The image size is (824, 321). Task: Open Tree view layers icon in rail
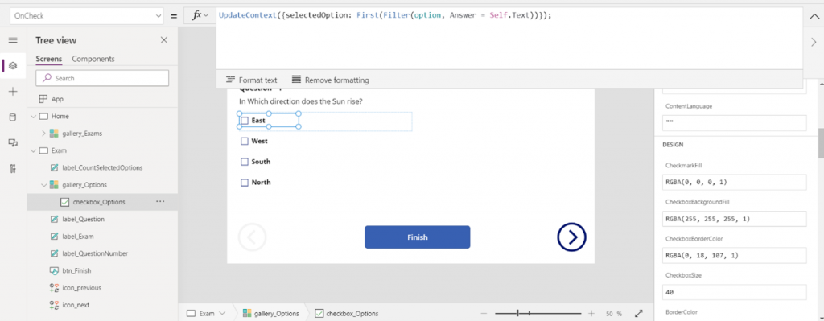[13, 66]
